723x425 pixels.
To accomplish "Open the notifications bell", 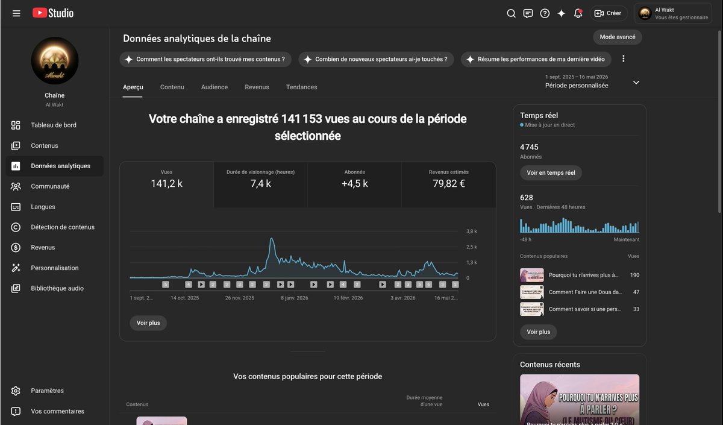I will 578,13.
